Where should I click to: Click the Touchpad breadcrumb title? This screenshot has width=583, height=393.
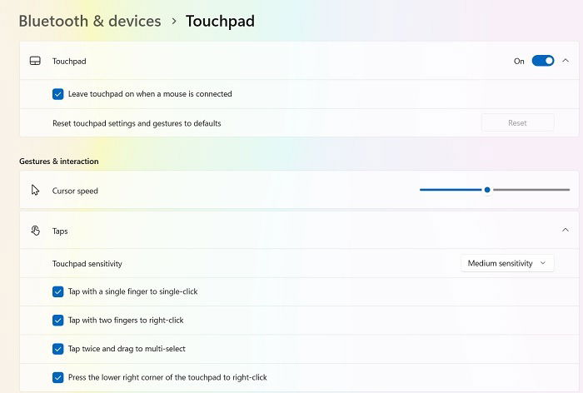point(220,21)
